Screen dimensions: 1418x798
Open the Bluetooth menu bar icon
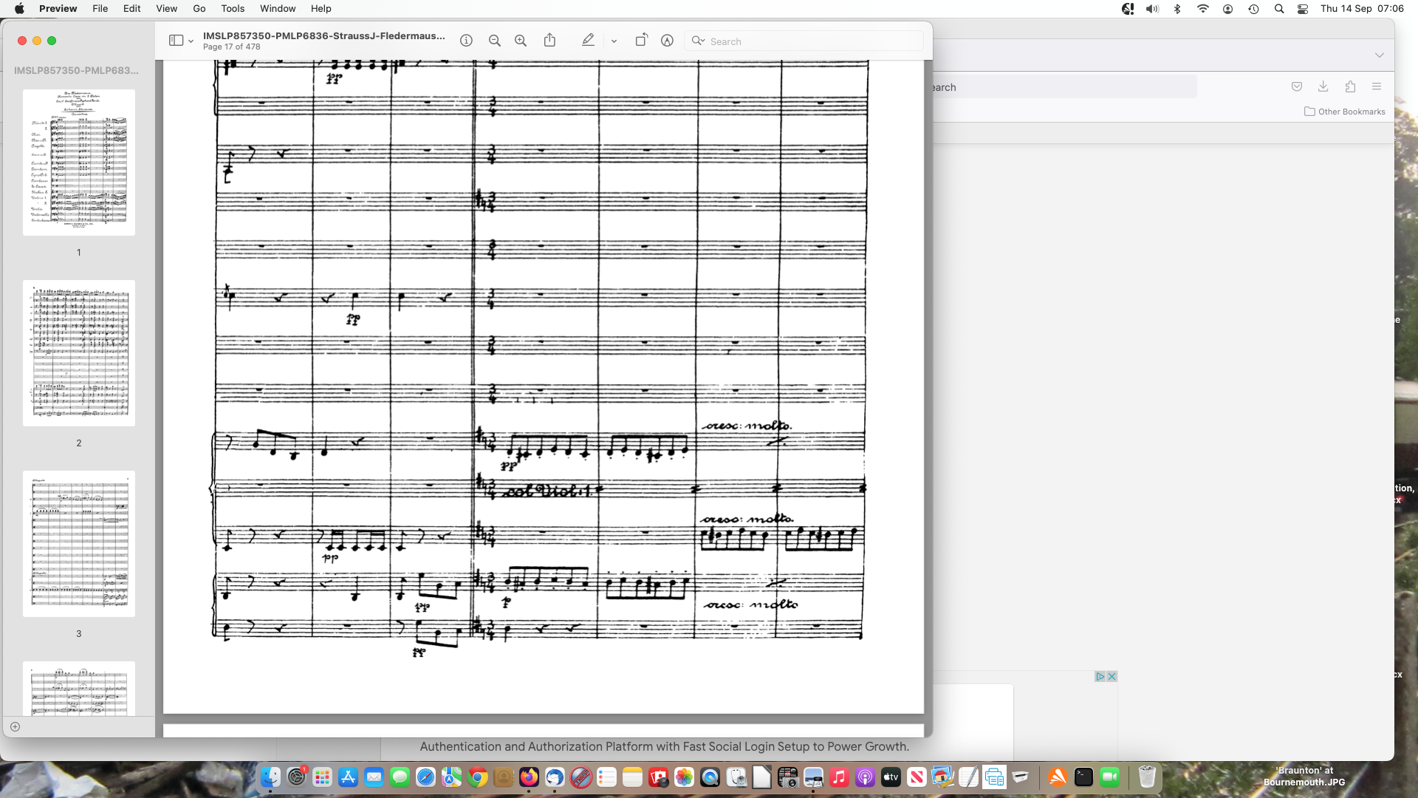[x=1177, y=9]
